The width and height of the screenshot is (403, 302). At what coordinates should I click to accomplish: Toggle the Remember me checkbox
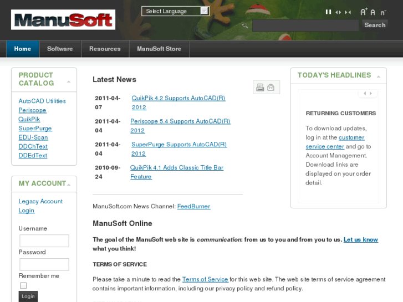pos(23,285)
